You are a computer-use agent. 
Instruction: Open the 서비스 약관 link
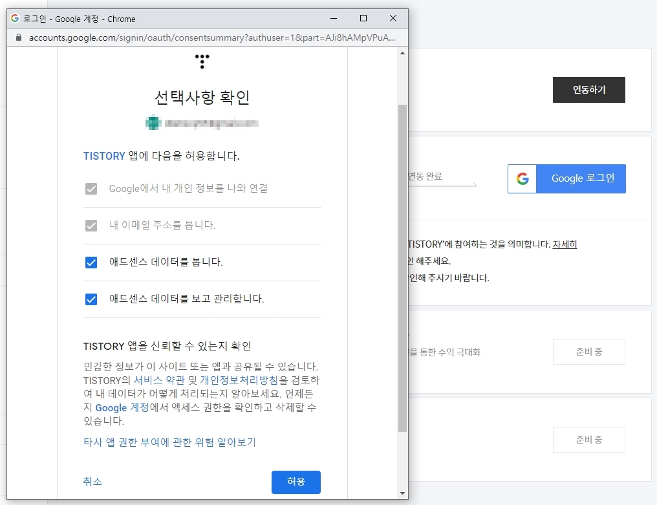tap(159, 380)
